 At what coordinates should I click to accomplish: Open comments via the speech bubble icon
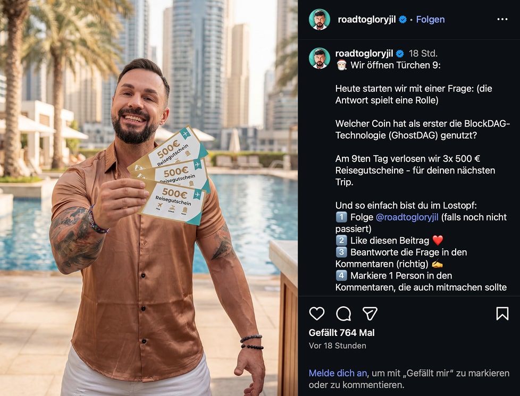[343, 314]
